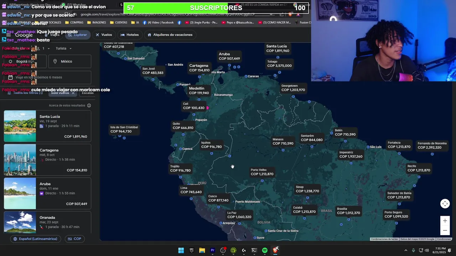Viewport: 456px width, 256px height.
Task: Open the Vuelos tab
Action: 104,35
